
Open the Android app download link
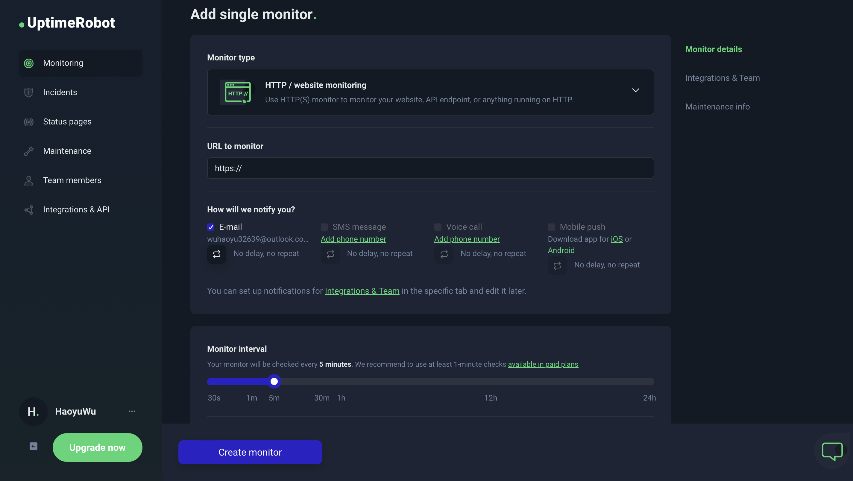(x=561, y=251)
